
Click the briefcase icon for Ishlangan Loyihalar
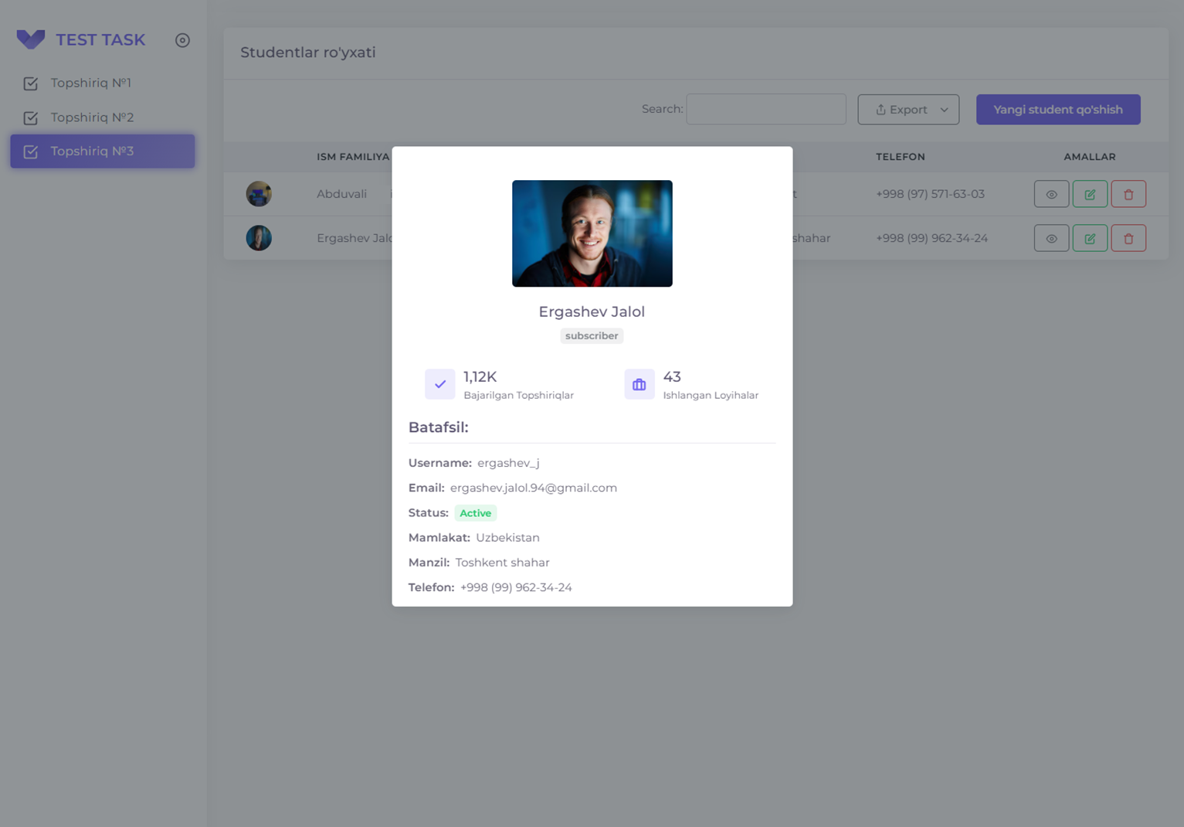[x=639, y=384]
